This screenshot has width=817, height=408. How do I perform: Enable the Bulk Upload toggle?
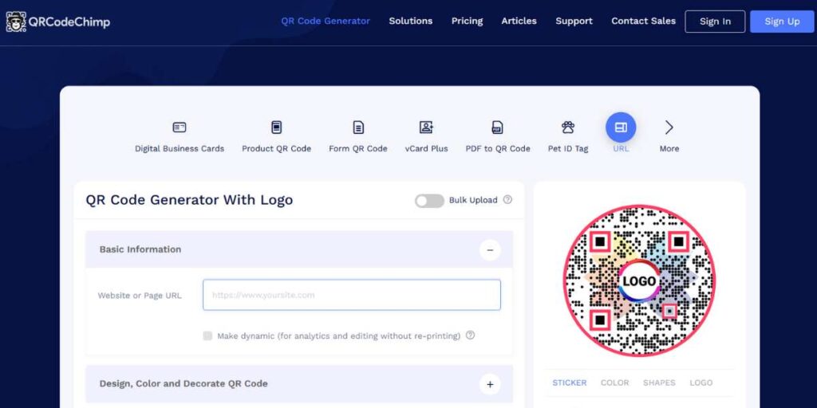[x=429, y=201]
